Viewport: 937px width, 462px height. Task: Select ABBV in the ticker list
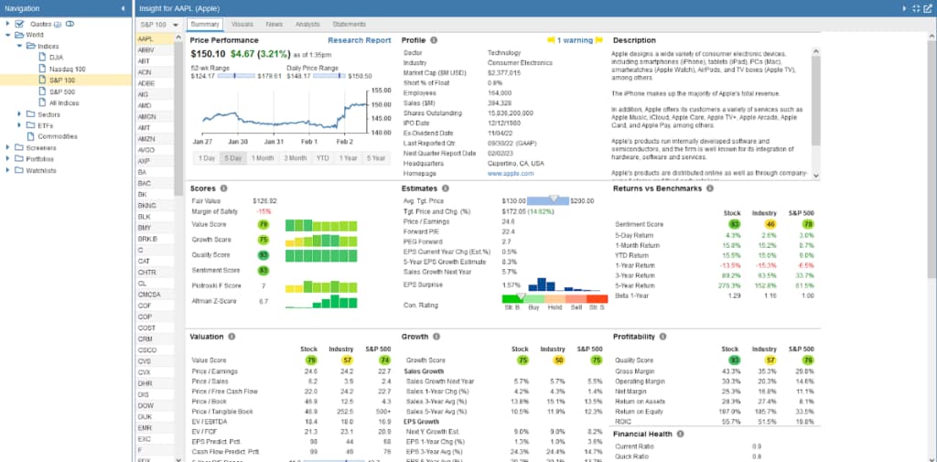(x=155, y=50)
